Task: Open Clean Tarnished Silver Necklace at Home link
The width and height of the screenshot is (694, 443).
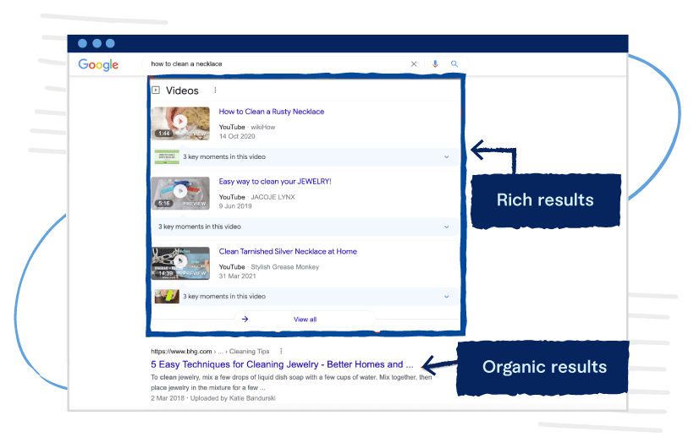Action: (x=288, y=251)
